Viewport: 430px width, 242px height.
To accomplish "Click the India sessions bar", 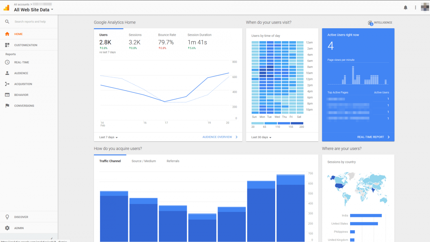I will point(366,216).
